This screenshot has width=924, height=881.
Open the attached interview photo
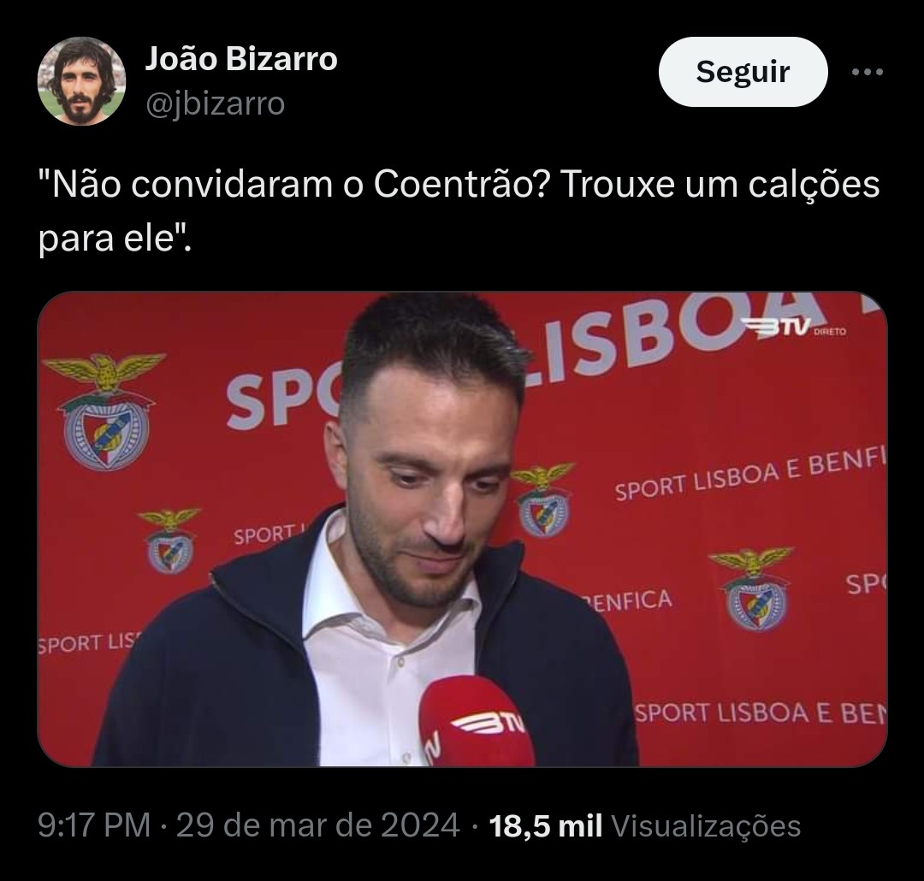click(x=462, y=529)
